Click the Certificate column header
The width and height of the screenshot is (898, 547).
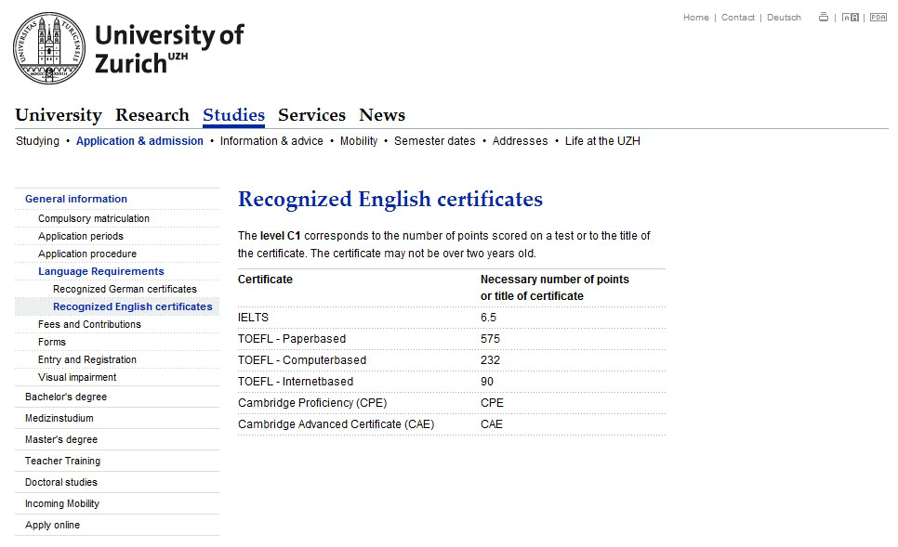coord(265,280)
